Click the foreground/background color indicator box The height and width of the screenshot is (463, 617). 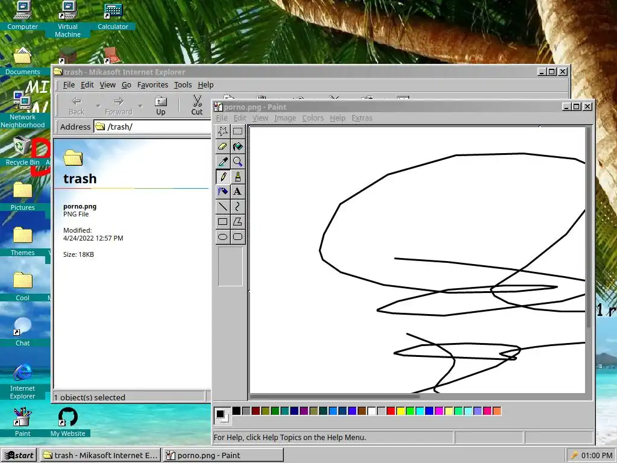[222, 416]
